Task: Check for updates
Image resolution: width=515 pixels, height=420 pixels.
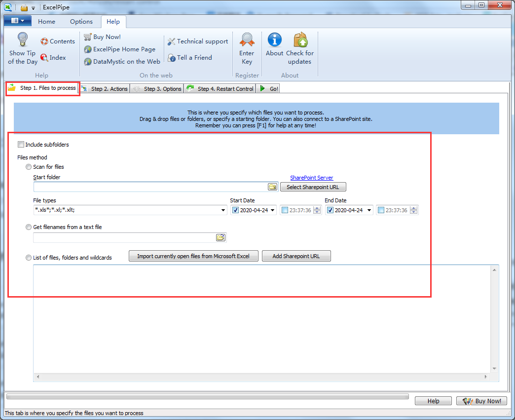Action: tap(300, 48)
